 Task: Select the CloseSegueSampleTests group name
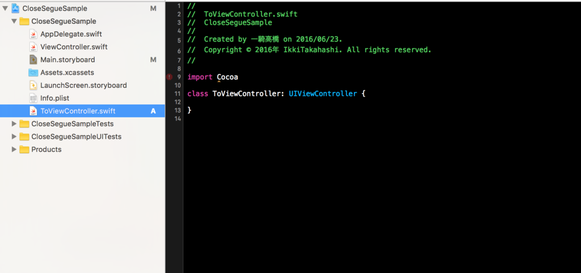73,124
